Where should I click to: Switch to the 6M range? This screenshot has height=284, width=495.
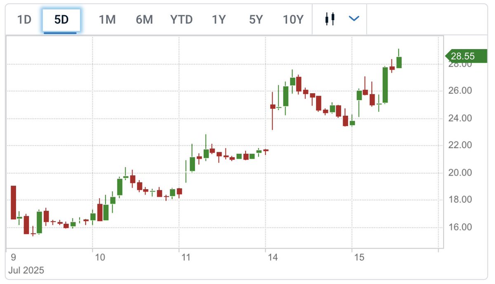coord(144,19)
